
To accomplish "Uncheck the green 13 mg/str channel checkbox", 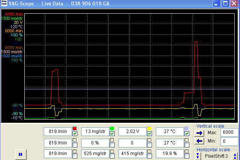I will tap(112, 134).
